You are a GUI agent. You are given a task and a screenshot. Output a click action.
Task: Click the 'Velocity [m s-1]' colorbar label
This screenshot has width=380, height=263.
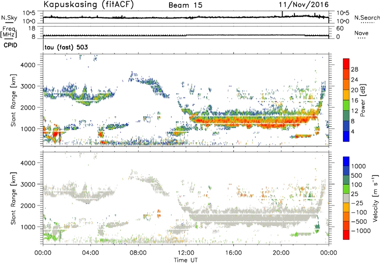pyautogui.click(x=375, y=198)
